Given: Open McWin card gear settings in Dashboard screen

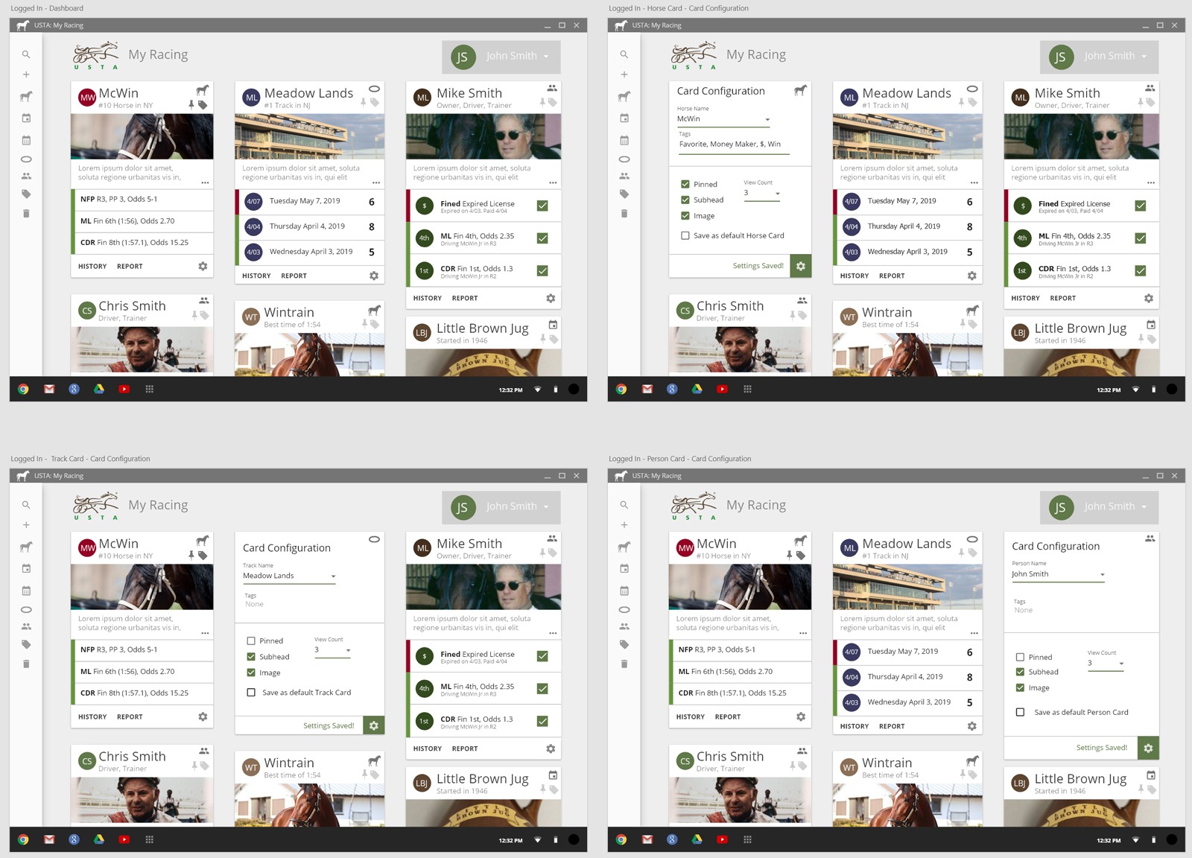Looking at the screenshot, I should click(x=203, y=266).
